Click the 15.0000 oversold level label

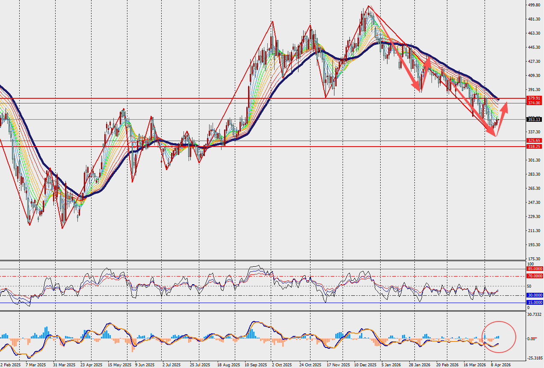(x=535, y=303)
